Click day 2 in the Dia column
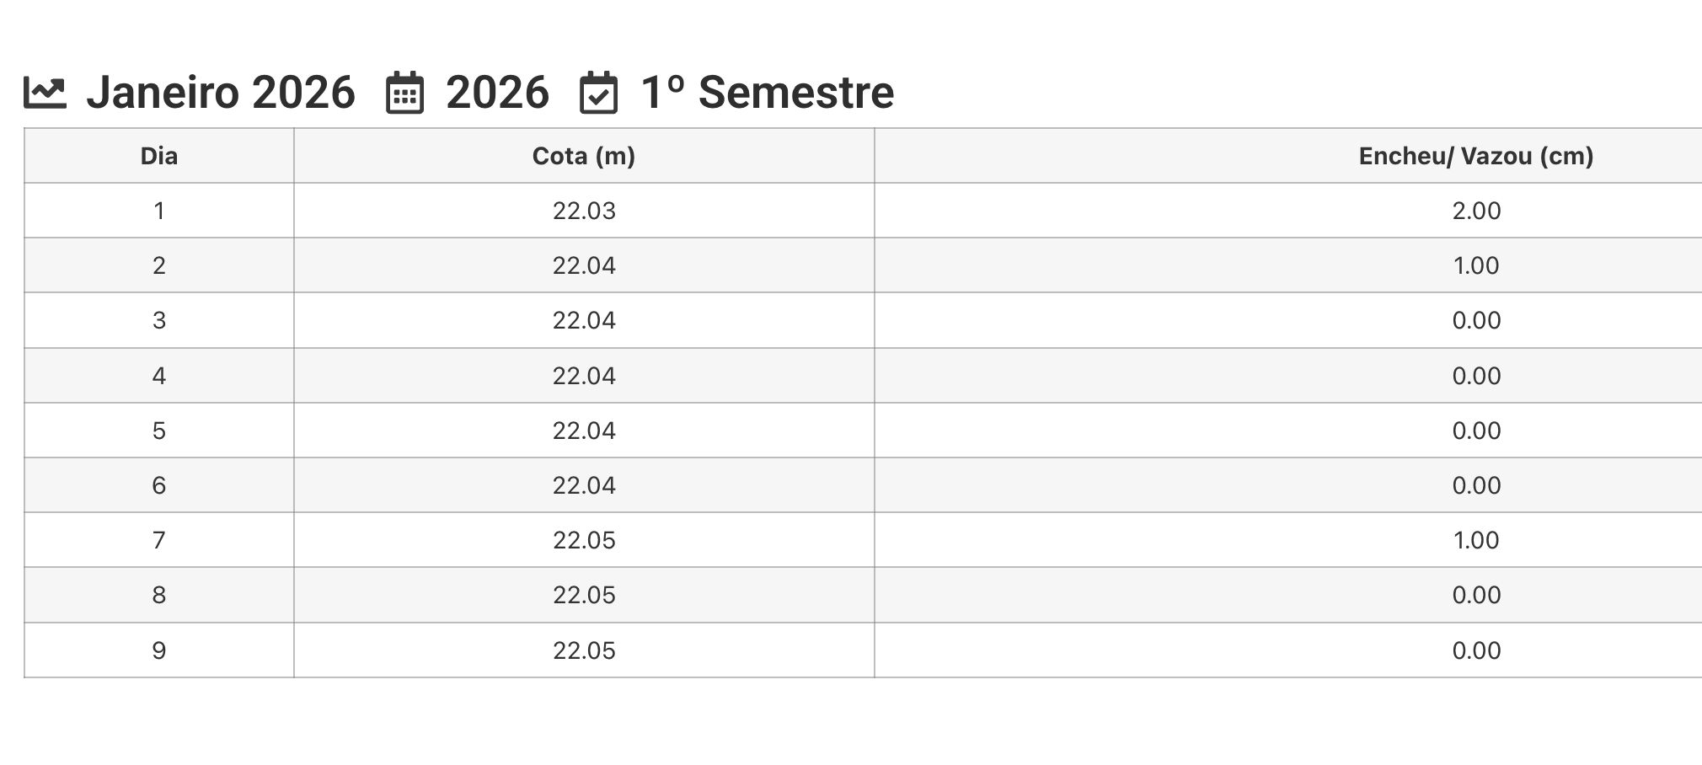 coord(158,265)
